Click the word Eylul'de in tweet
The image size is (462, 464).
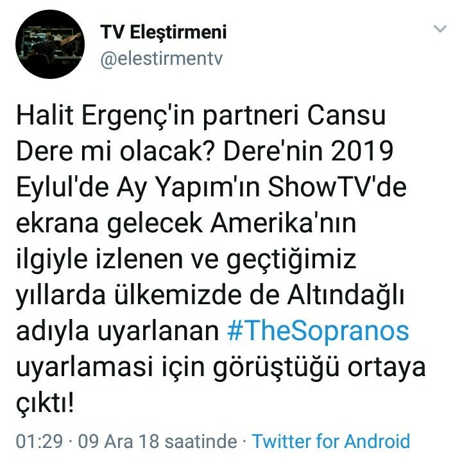click(62, 189)
